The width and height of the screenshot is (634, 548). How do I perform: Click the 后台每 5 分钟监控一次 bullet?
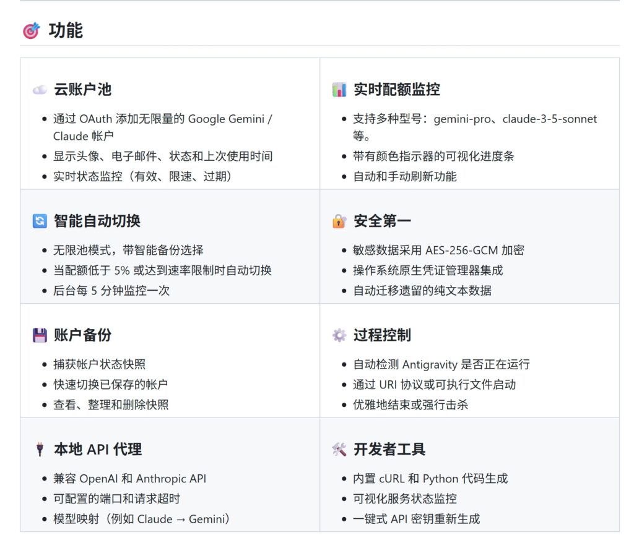(111, 291)
